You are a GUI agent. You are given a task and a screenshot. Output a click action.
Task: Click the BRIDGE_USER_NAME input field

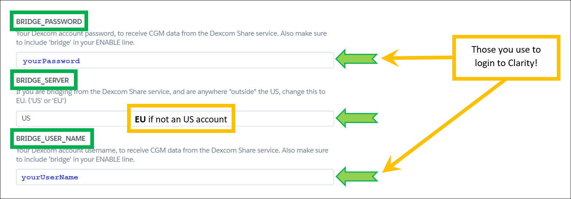coord(175,177)
